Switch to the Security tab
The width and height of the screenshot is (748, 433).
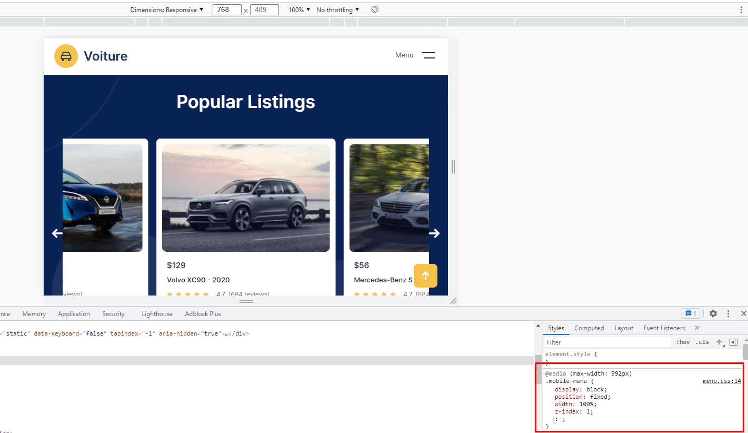114,314
